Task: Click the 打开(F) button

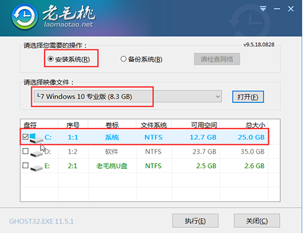Action: tap(248, 97)
